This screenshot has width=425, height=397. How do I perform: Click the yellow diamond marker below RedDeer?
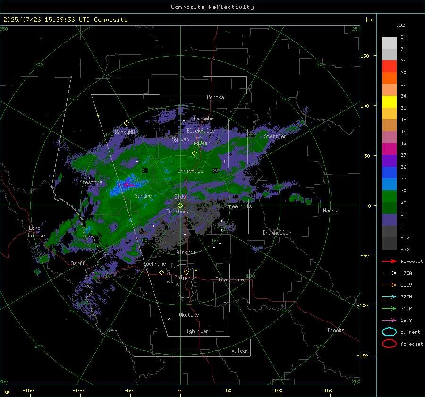pyautogui.click(x=195, y=153)
